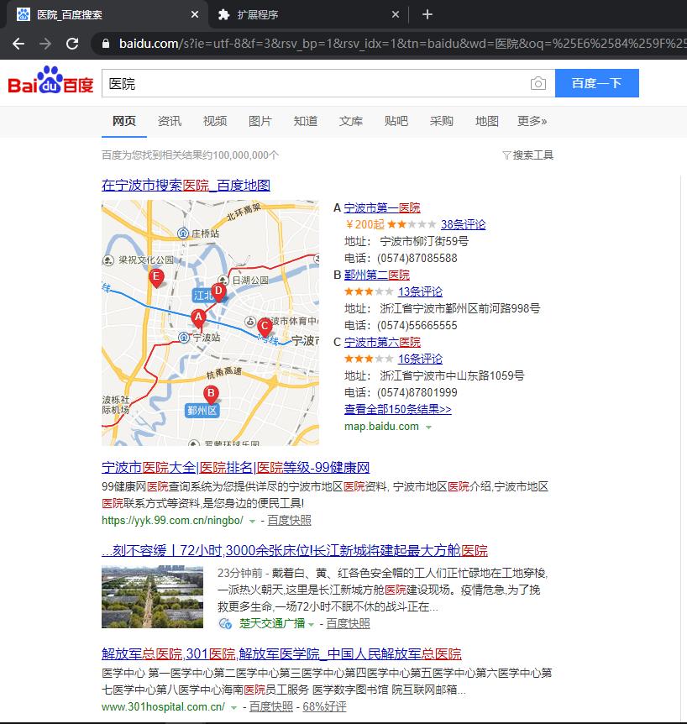The height and width of the screenshot is (724, 687).
Task: Click the camera icon for image search
Action: click(538, 83)
